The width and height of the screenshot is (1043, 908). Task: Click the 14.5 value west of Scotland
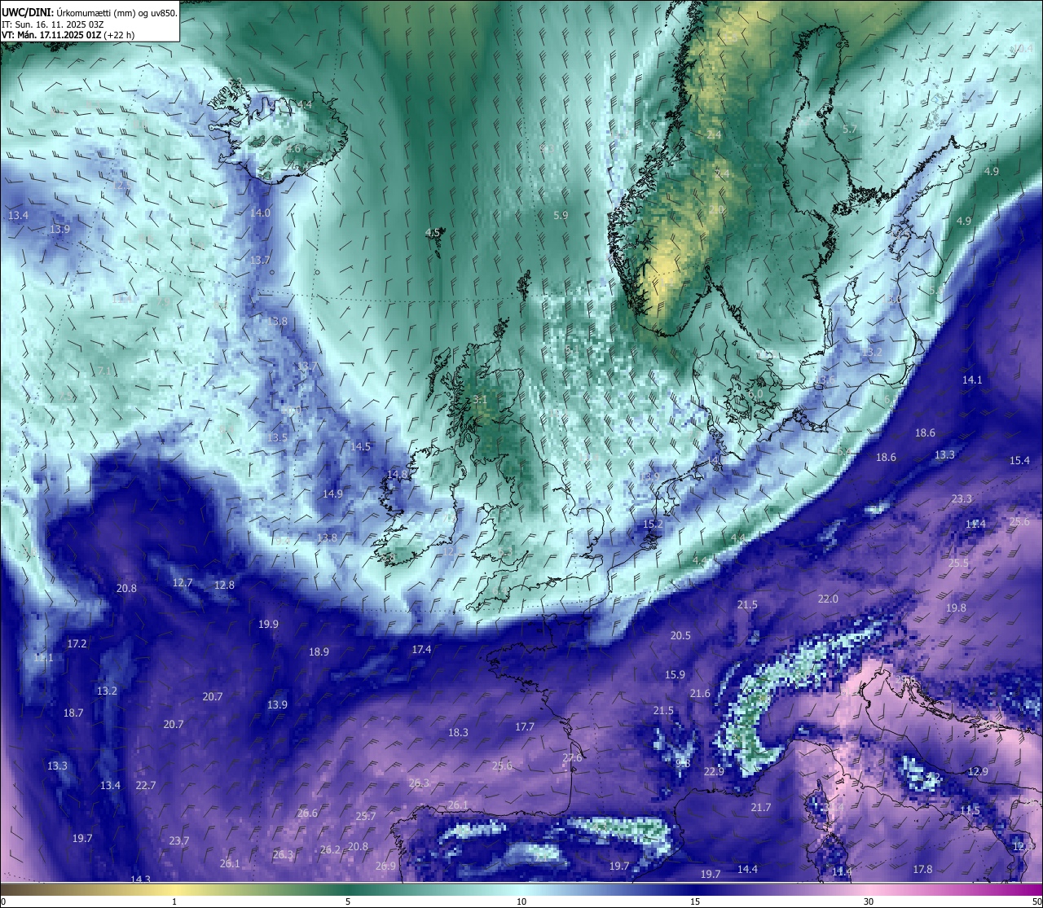pos(360,447)
